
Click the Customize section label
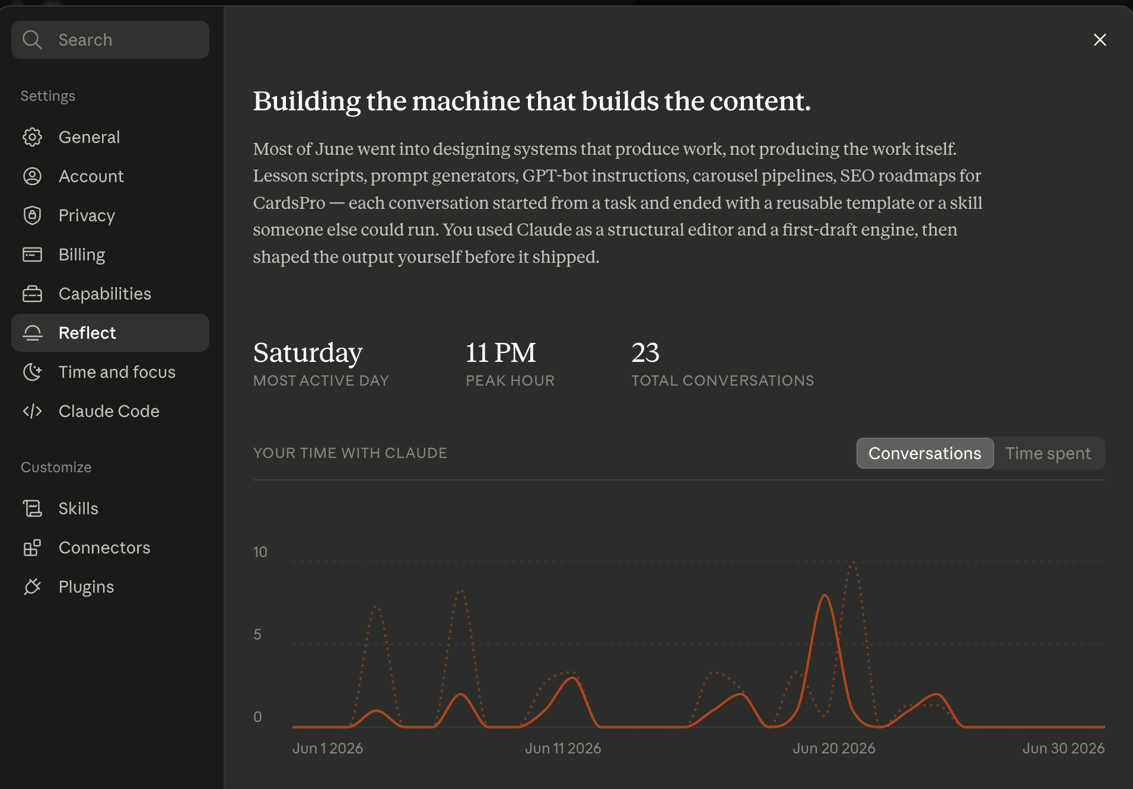pyautogui.click(x=56, y=467)
